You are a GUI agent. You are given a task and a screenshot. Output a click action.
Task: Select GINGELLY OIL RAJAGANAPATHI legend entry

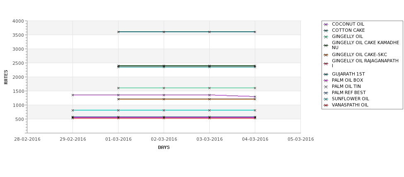coord(361,64)
